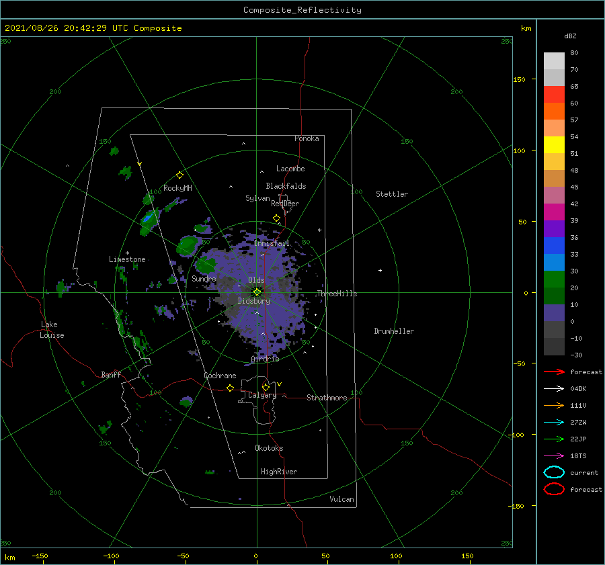Image resolution: width=605 pixels, height=565 pixels.
Task: Select the light grey 80 dBZ swatch
Action: [554, 61]
